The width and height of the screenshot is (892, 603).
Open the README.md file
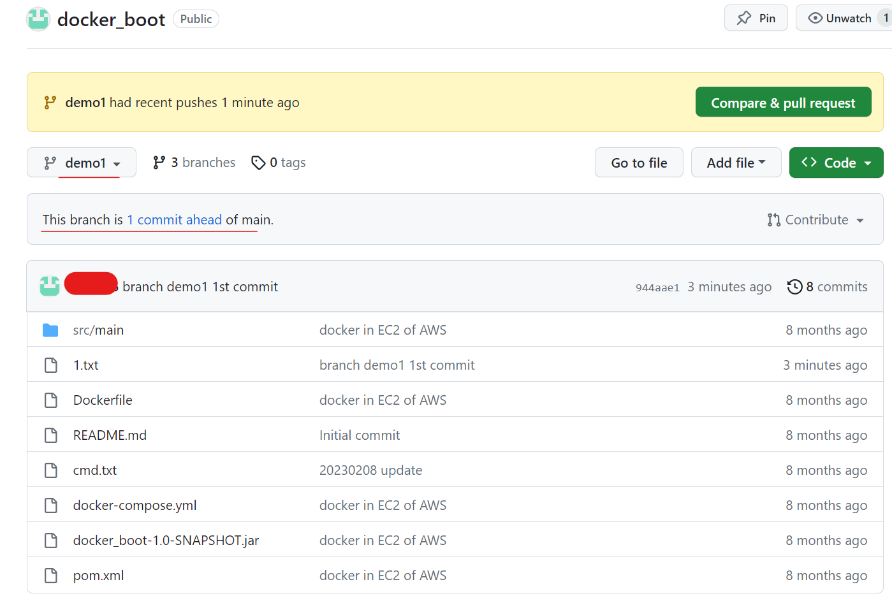pos(110,435)
